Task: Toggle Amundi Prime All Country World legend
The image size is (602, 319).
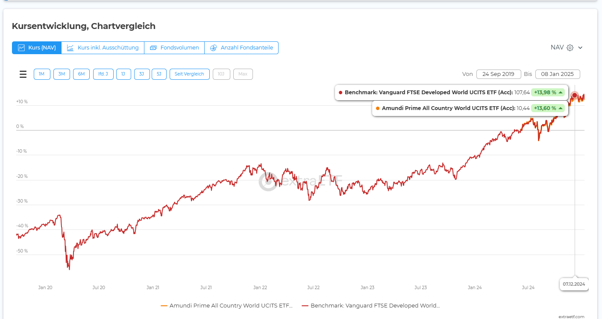Action: [x=226, y=306]
